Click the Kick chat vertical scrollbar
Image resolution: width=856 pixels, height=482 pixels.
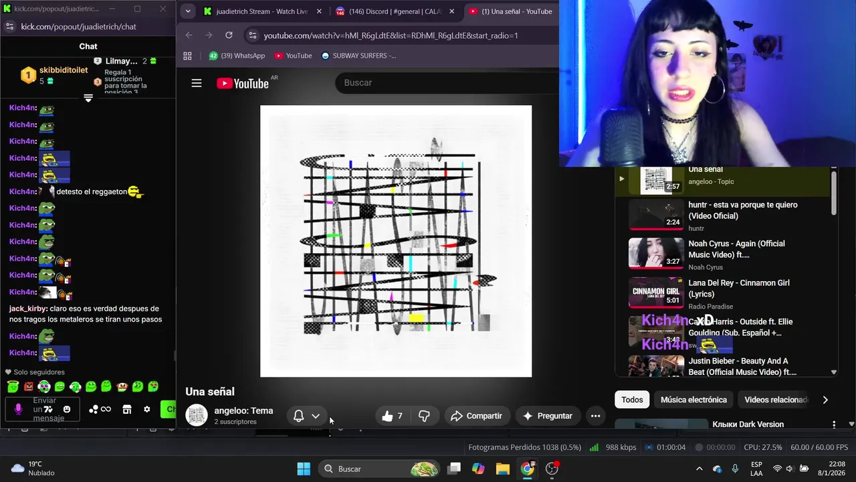pos(175,355)
